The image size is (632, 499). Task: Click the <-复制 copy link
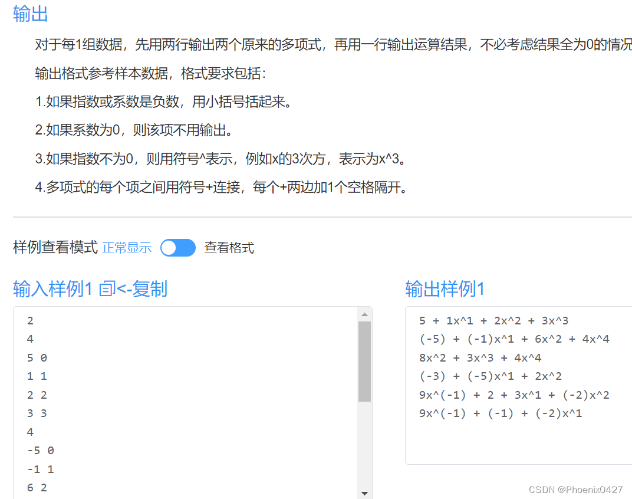[142, 289]
